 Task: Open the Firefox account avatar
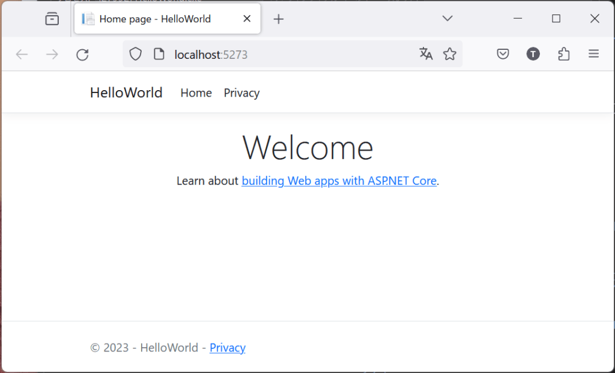pyautogui.click(x=533, y=55)
